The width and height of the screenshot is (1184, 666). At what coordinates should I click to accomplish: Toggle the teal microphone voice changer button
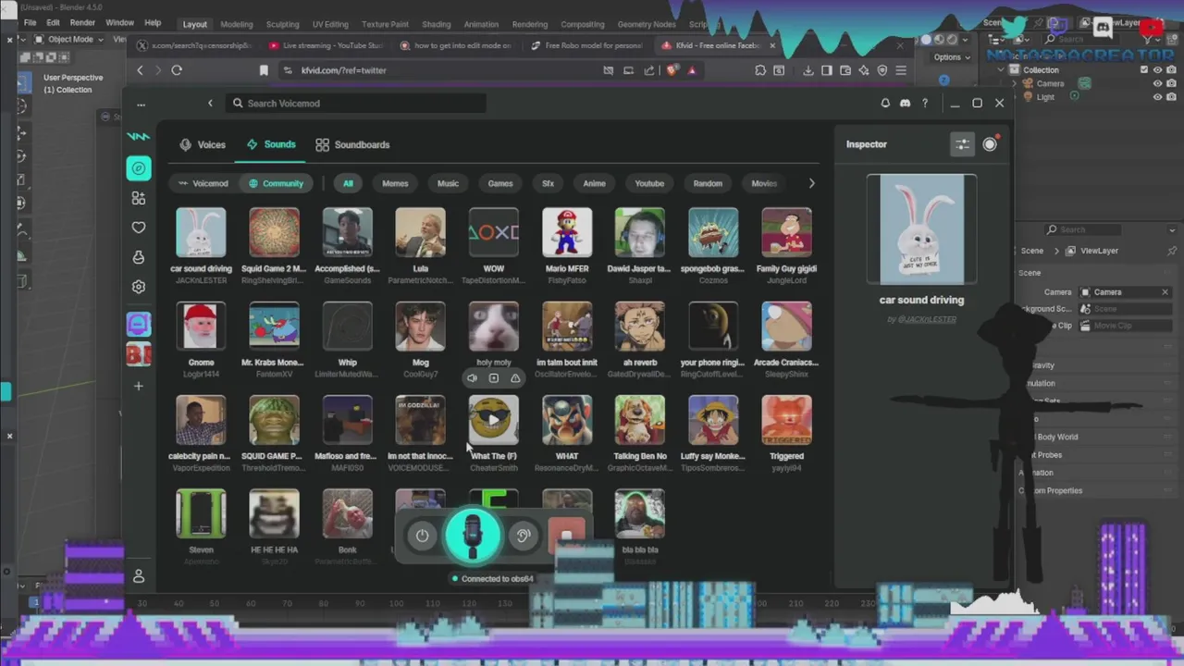click(473, 536)
